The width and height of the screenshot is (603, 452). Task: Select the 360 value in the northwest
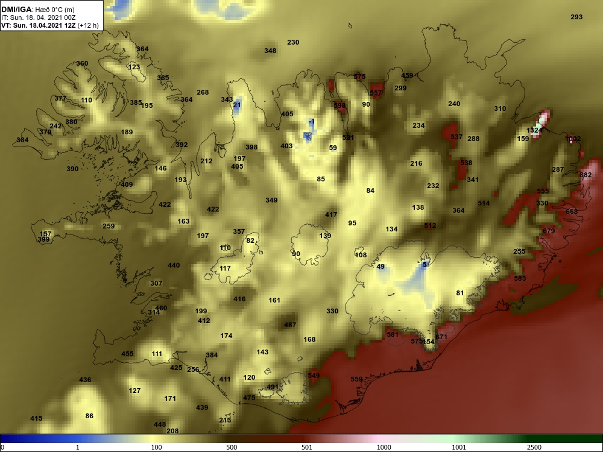coord(82,64)
